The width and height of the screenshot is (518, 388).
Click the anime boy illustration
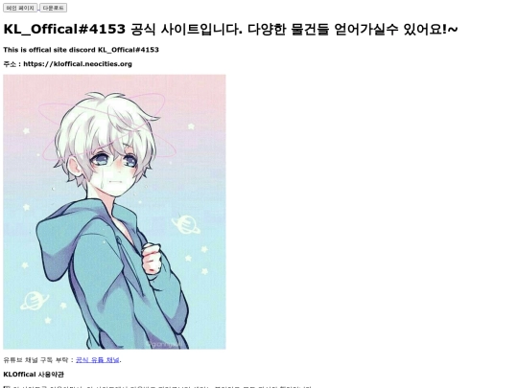point(115,212)
